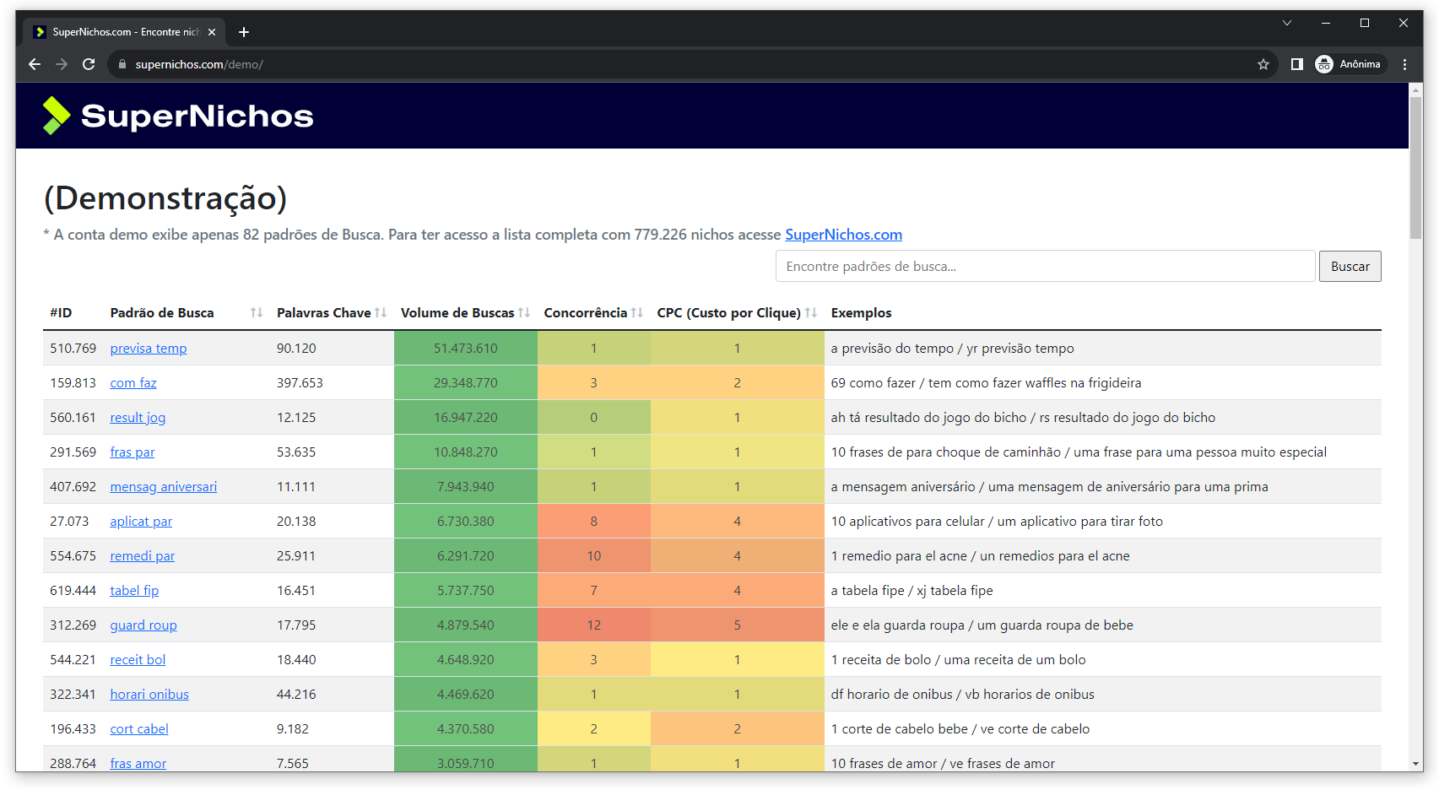Open the 'cort cabel' pattern link
This screenshot has height=790, width=1439.
139,729
